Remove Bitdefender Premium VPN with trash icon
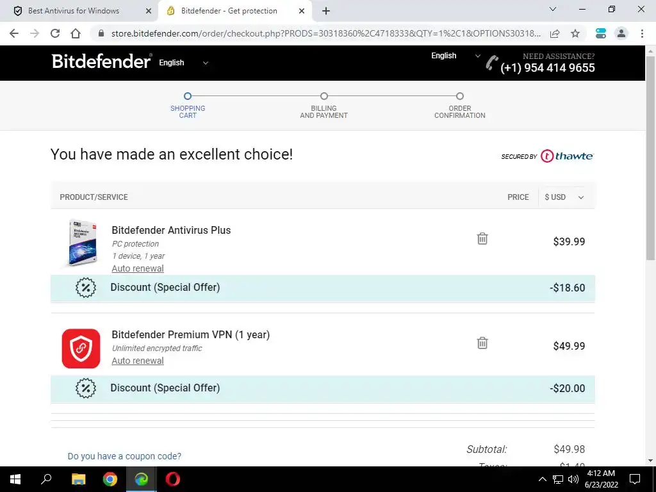The width and height of the screenshot is (656, 492). (x=482, y=343)
